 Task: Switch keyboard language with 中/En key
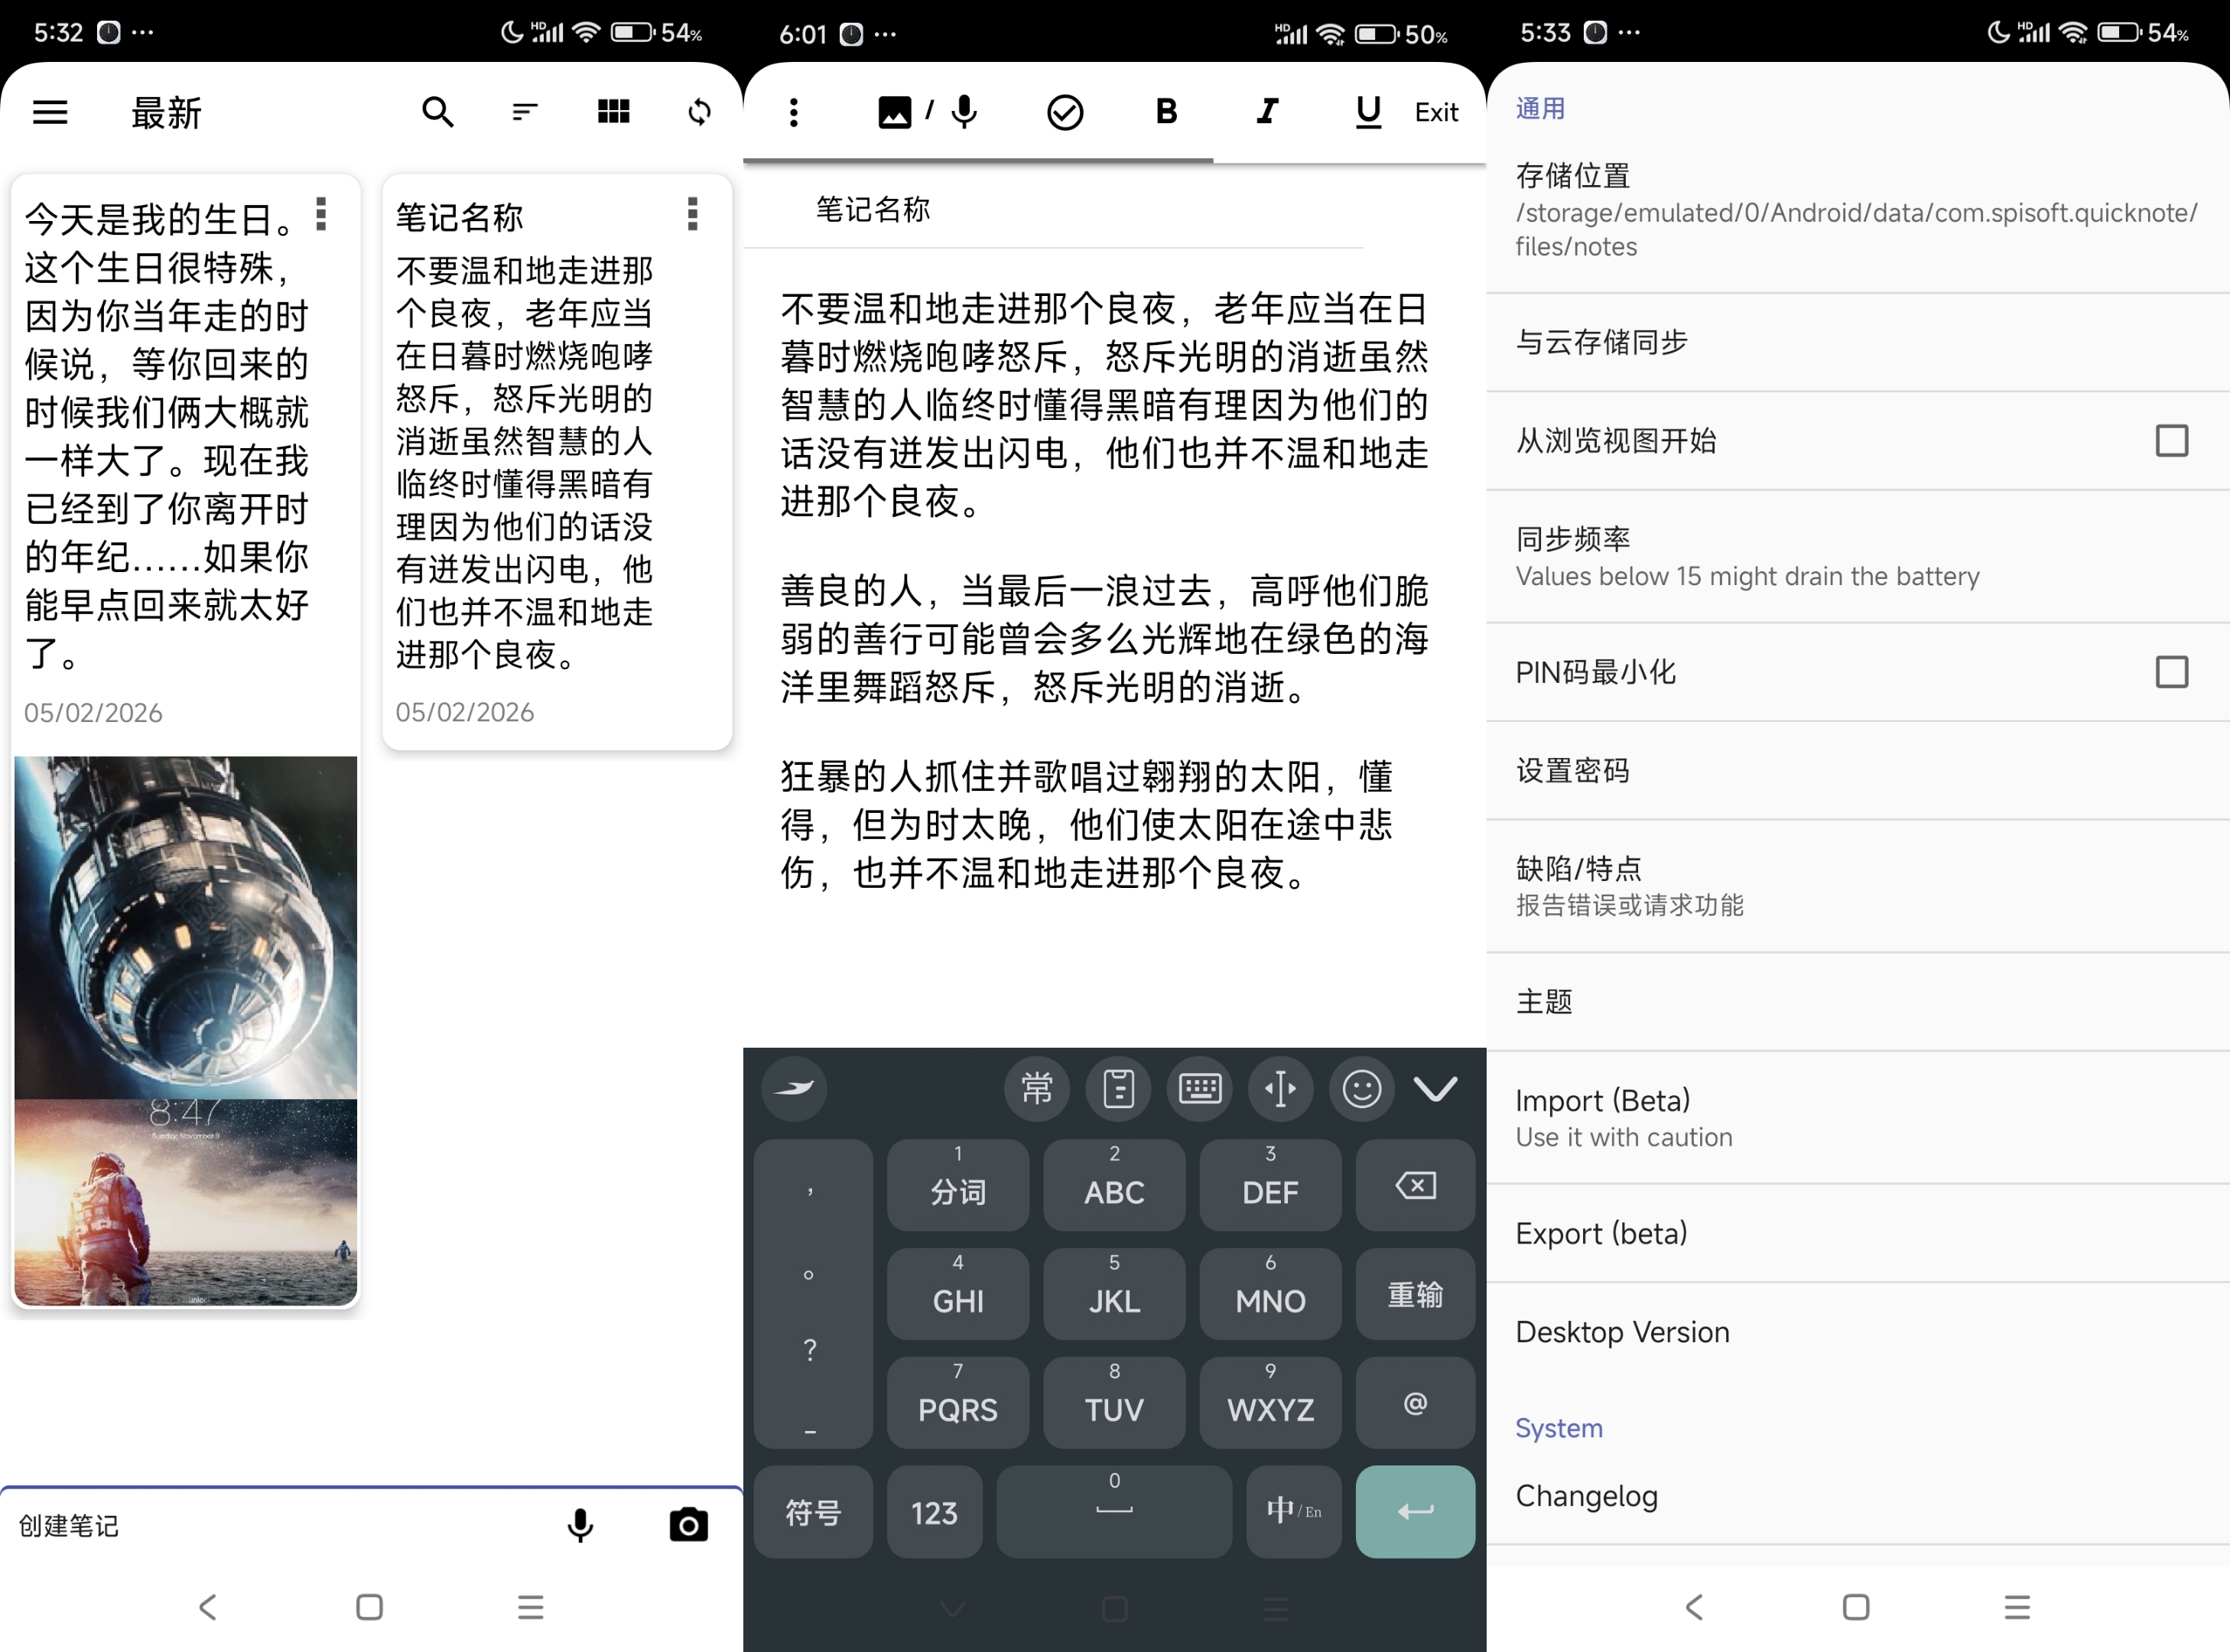[1293, 1511]
